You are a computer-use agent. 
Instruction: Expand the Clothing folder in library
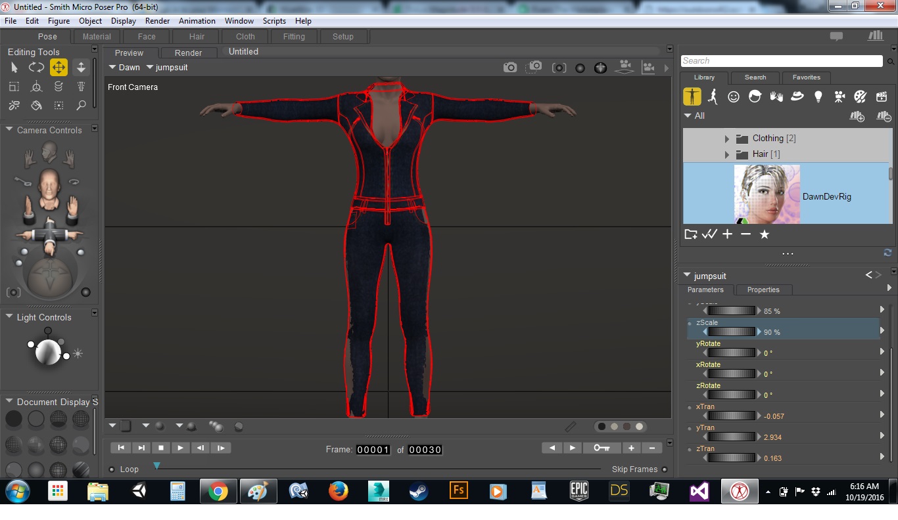726,139
